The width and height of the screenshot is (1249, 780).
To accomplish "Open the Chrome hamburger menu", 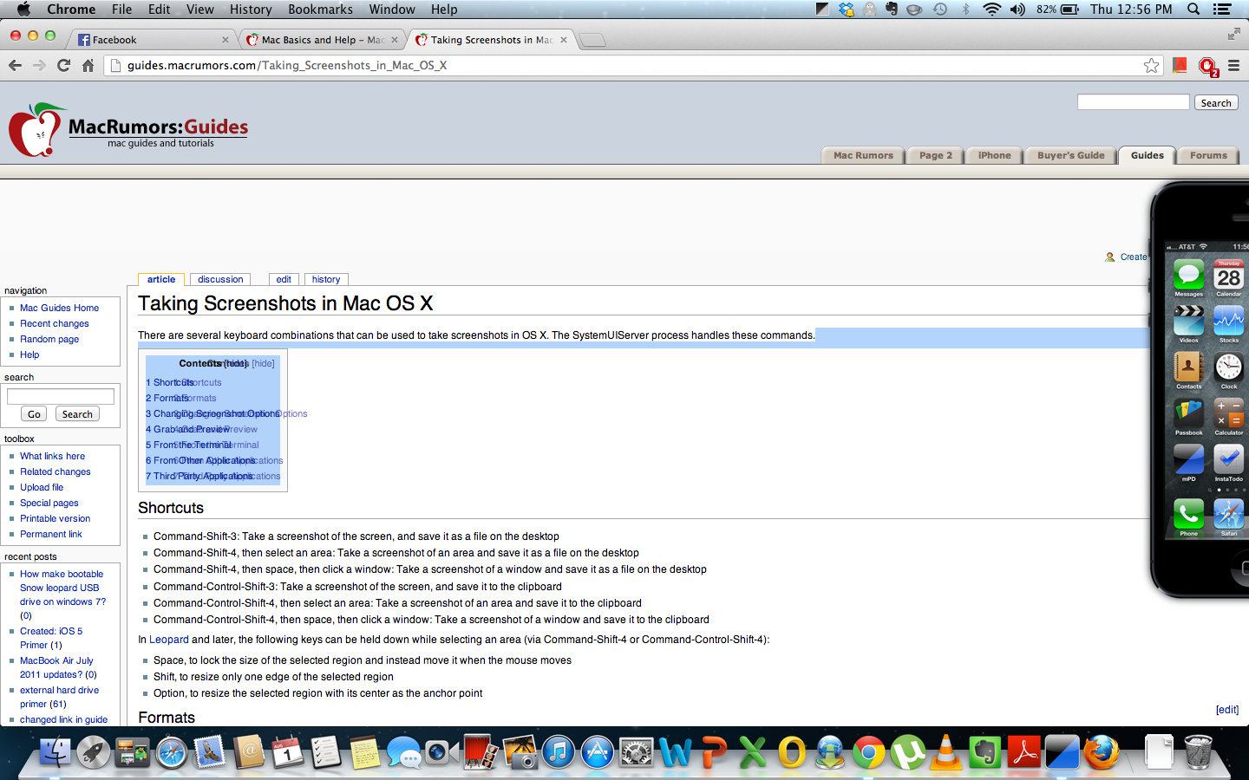I will pos(1233,65).
